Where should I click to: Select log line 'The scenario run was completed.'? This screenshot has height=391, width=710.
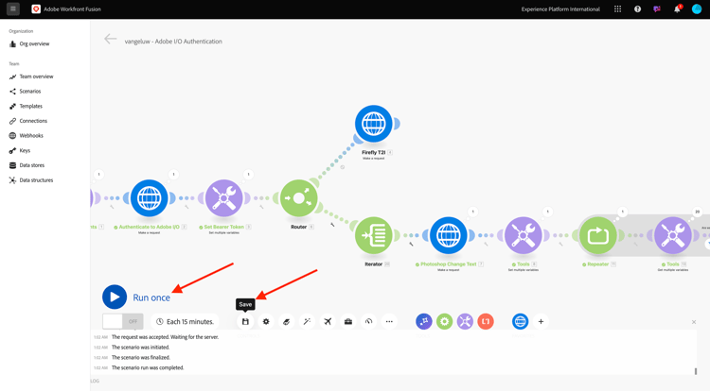tap(148, 367)
